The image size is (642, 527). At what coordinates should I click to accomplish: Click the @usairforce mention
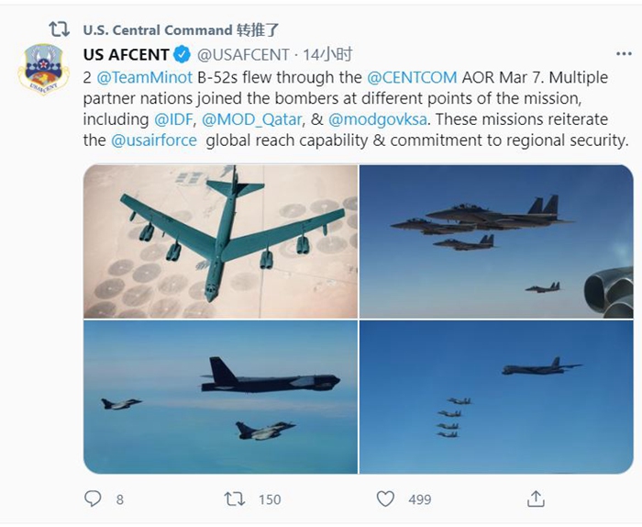155,140
